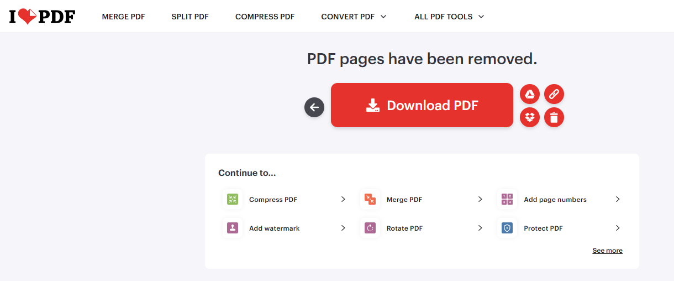Go back using the left arrow button

click(314, 107)
